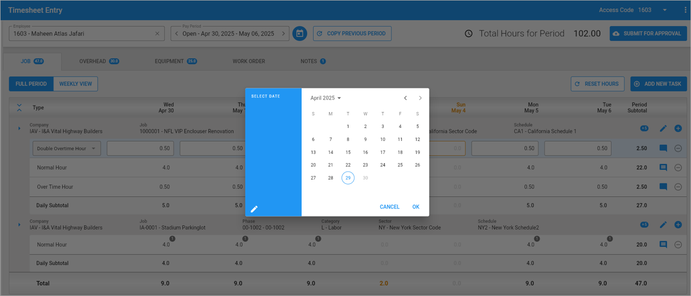Switch to the Job tab

[x=32, y=61]
